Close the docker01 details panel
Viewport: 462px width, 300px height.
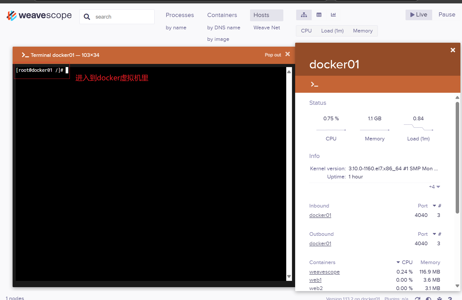tap(453, 50)
